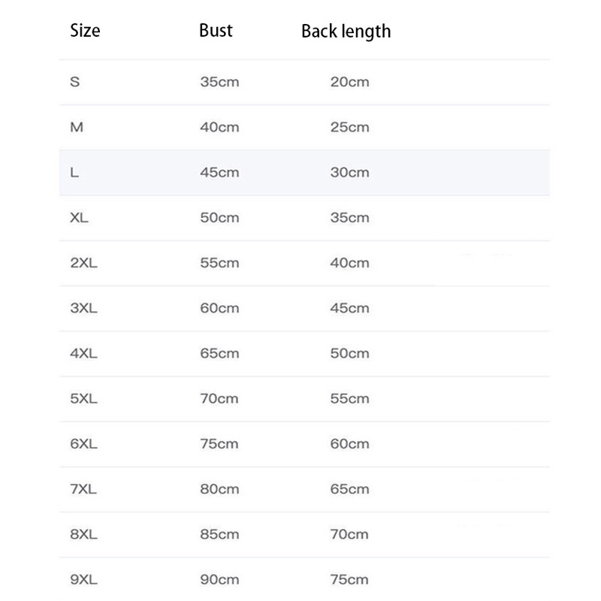
Task: Click the 35cm bust value for size S
Action: (219, 82)
